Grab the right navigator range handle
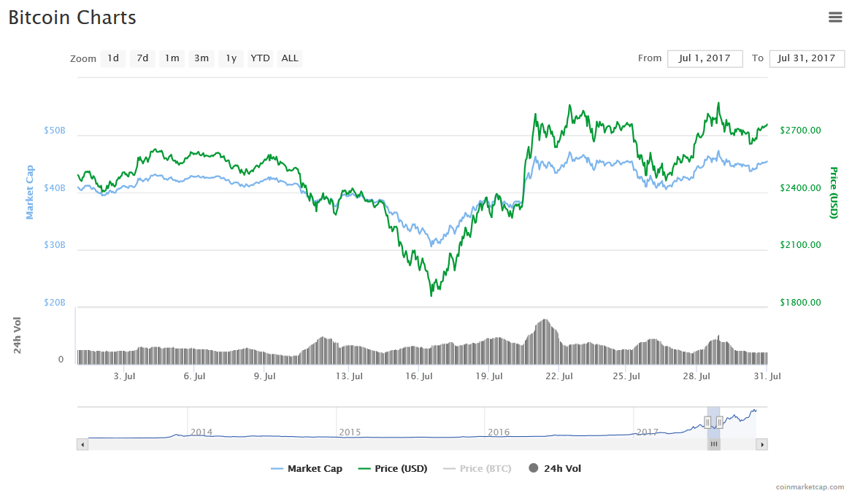 719,422
